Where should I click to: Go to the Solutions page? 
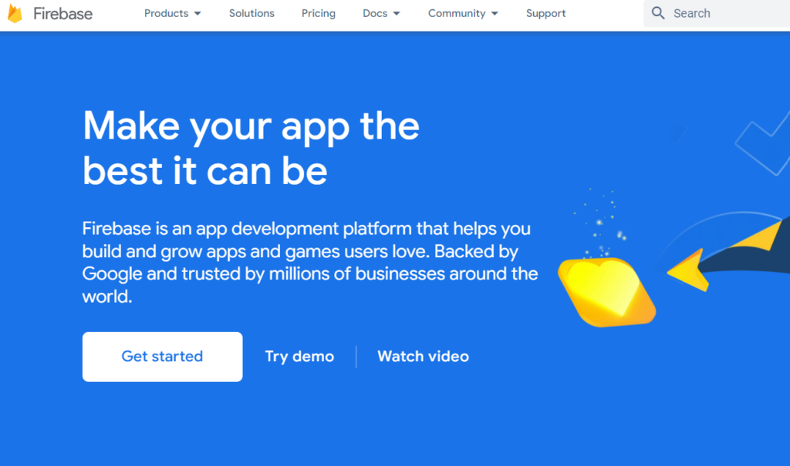pos(252,14)
